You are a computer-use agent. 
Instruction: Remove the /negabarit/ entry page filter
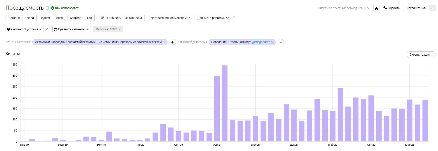(272, 42)
